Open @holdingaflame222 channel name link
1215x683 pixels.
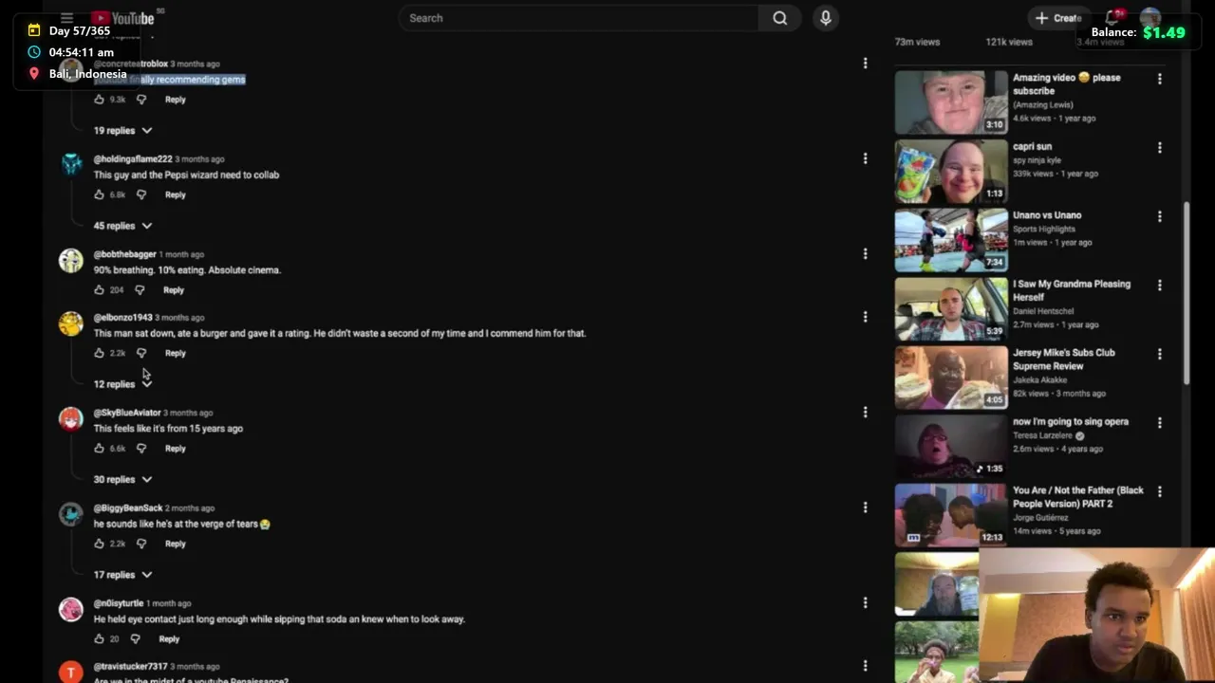(133, 159)
